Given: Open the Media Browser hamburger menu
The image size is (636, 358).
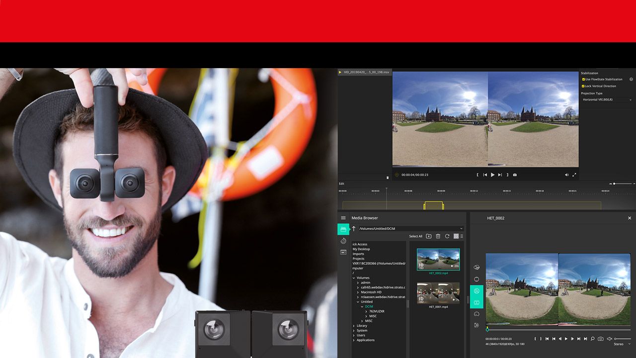Looking at the screenshot, I should coord(343,218).
